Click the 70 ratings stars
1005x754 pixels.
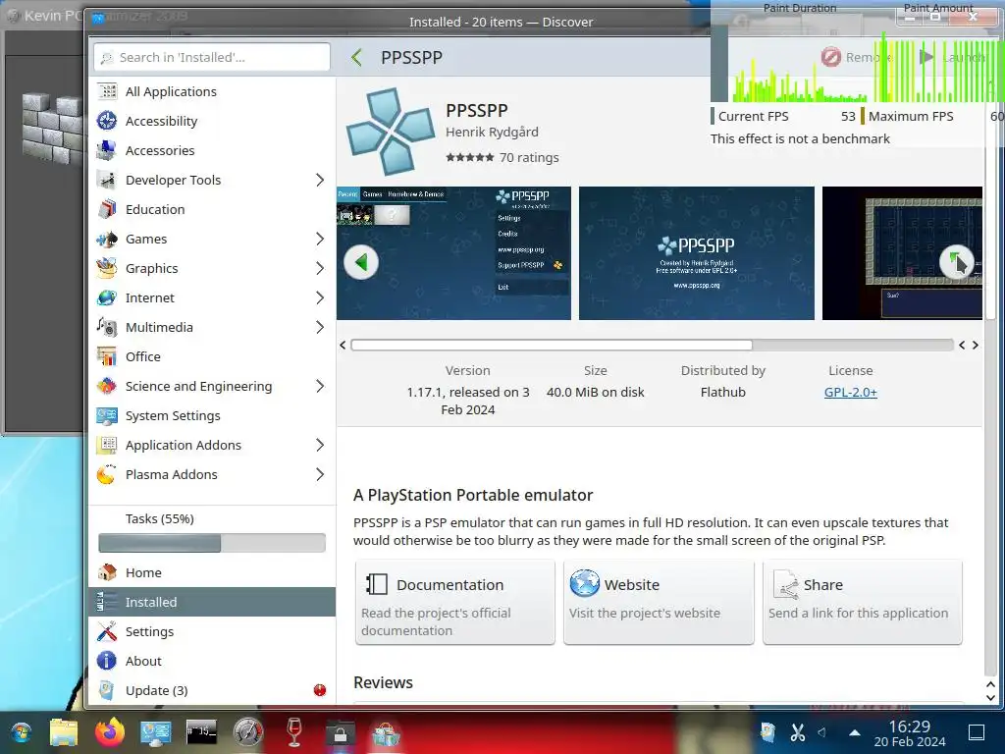(470, 157)
